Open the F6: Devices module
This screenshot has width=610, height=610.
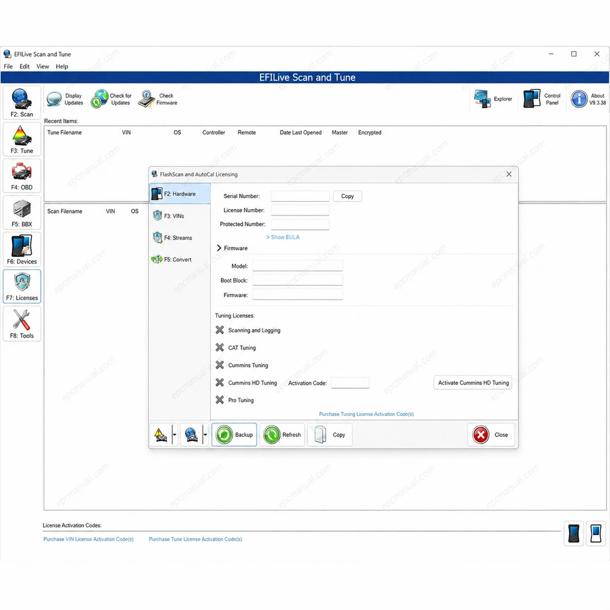click(x=22, y=249)
